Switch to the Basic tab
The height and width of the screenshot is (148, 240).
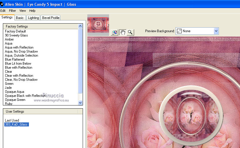click(20, 18)
